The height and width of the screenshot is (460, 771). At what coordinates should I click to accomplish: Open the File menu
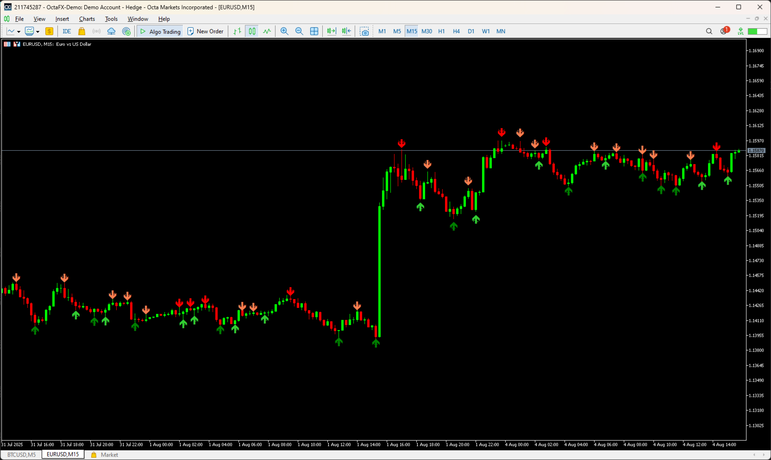[19, 19]
